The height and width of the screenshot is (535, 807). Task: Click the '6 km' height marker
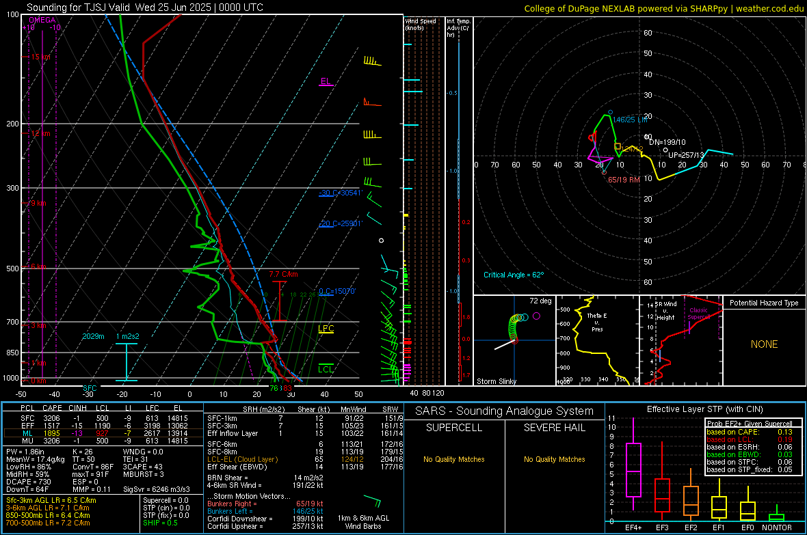pyautogui.click(x=39, y=266)
